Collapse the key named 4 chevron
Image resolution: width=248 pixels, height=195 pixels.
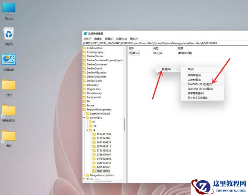coord(87,130)
